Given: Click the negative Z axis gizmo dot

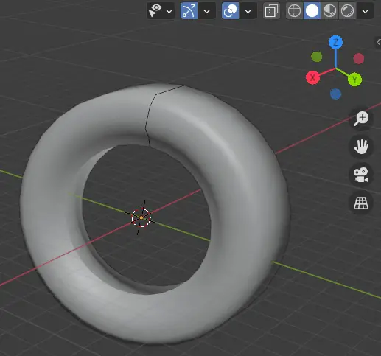Looking at the screenshot, I should (336, 94).
